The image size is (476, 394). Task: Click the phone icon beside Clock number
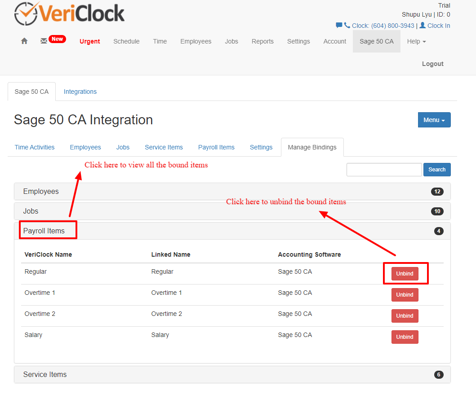pos(347,25)
